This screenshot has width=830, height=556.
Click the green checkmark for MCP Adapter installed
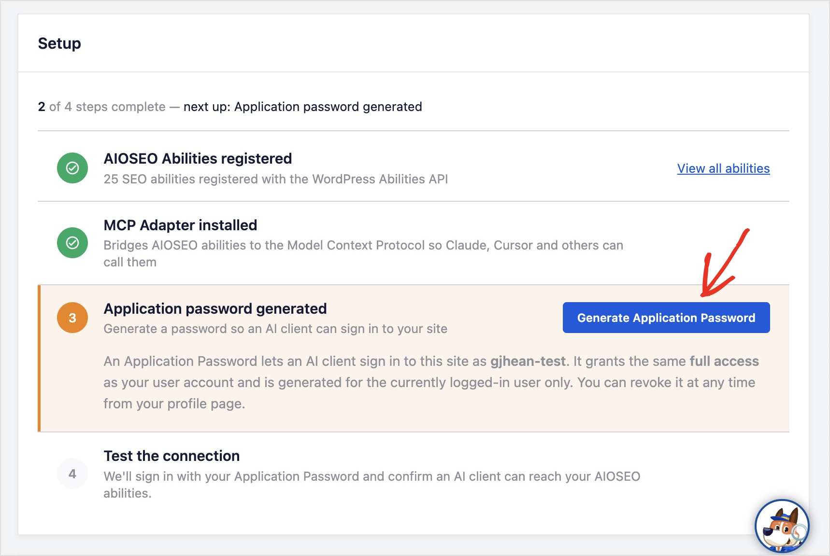tap(72, 243)
